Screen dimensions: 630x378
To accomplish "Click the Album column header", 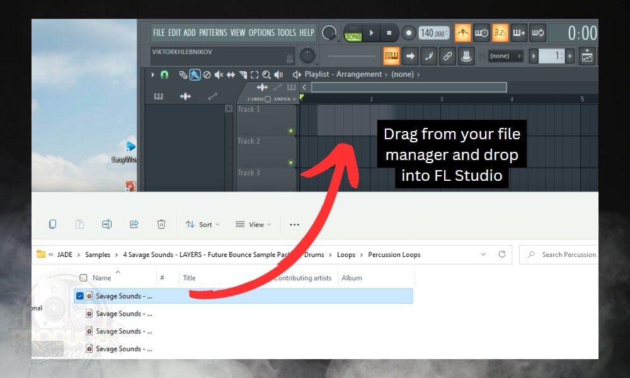I will tap(352, 278).
